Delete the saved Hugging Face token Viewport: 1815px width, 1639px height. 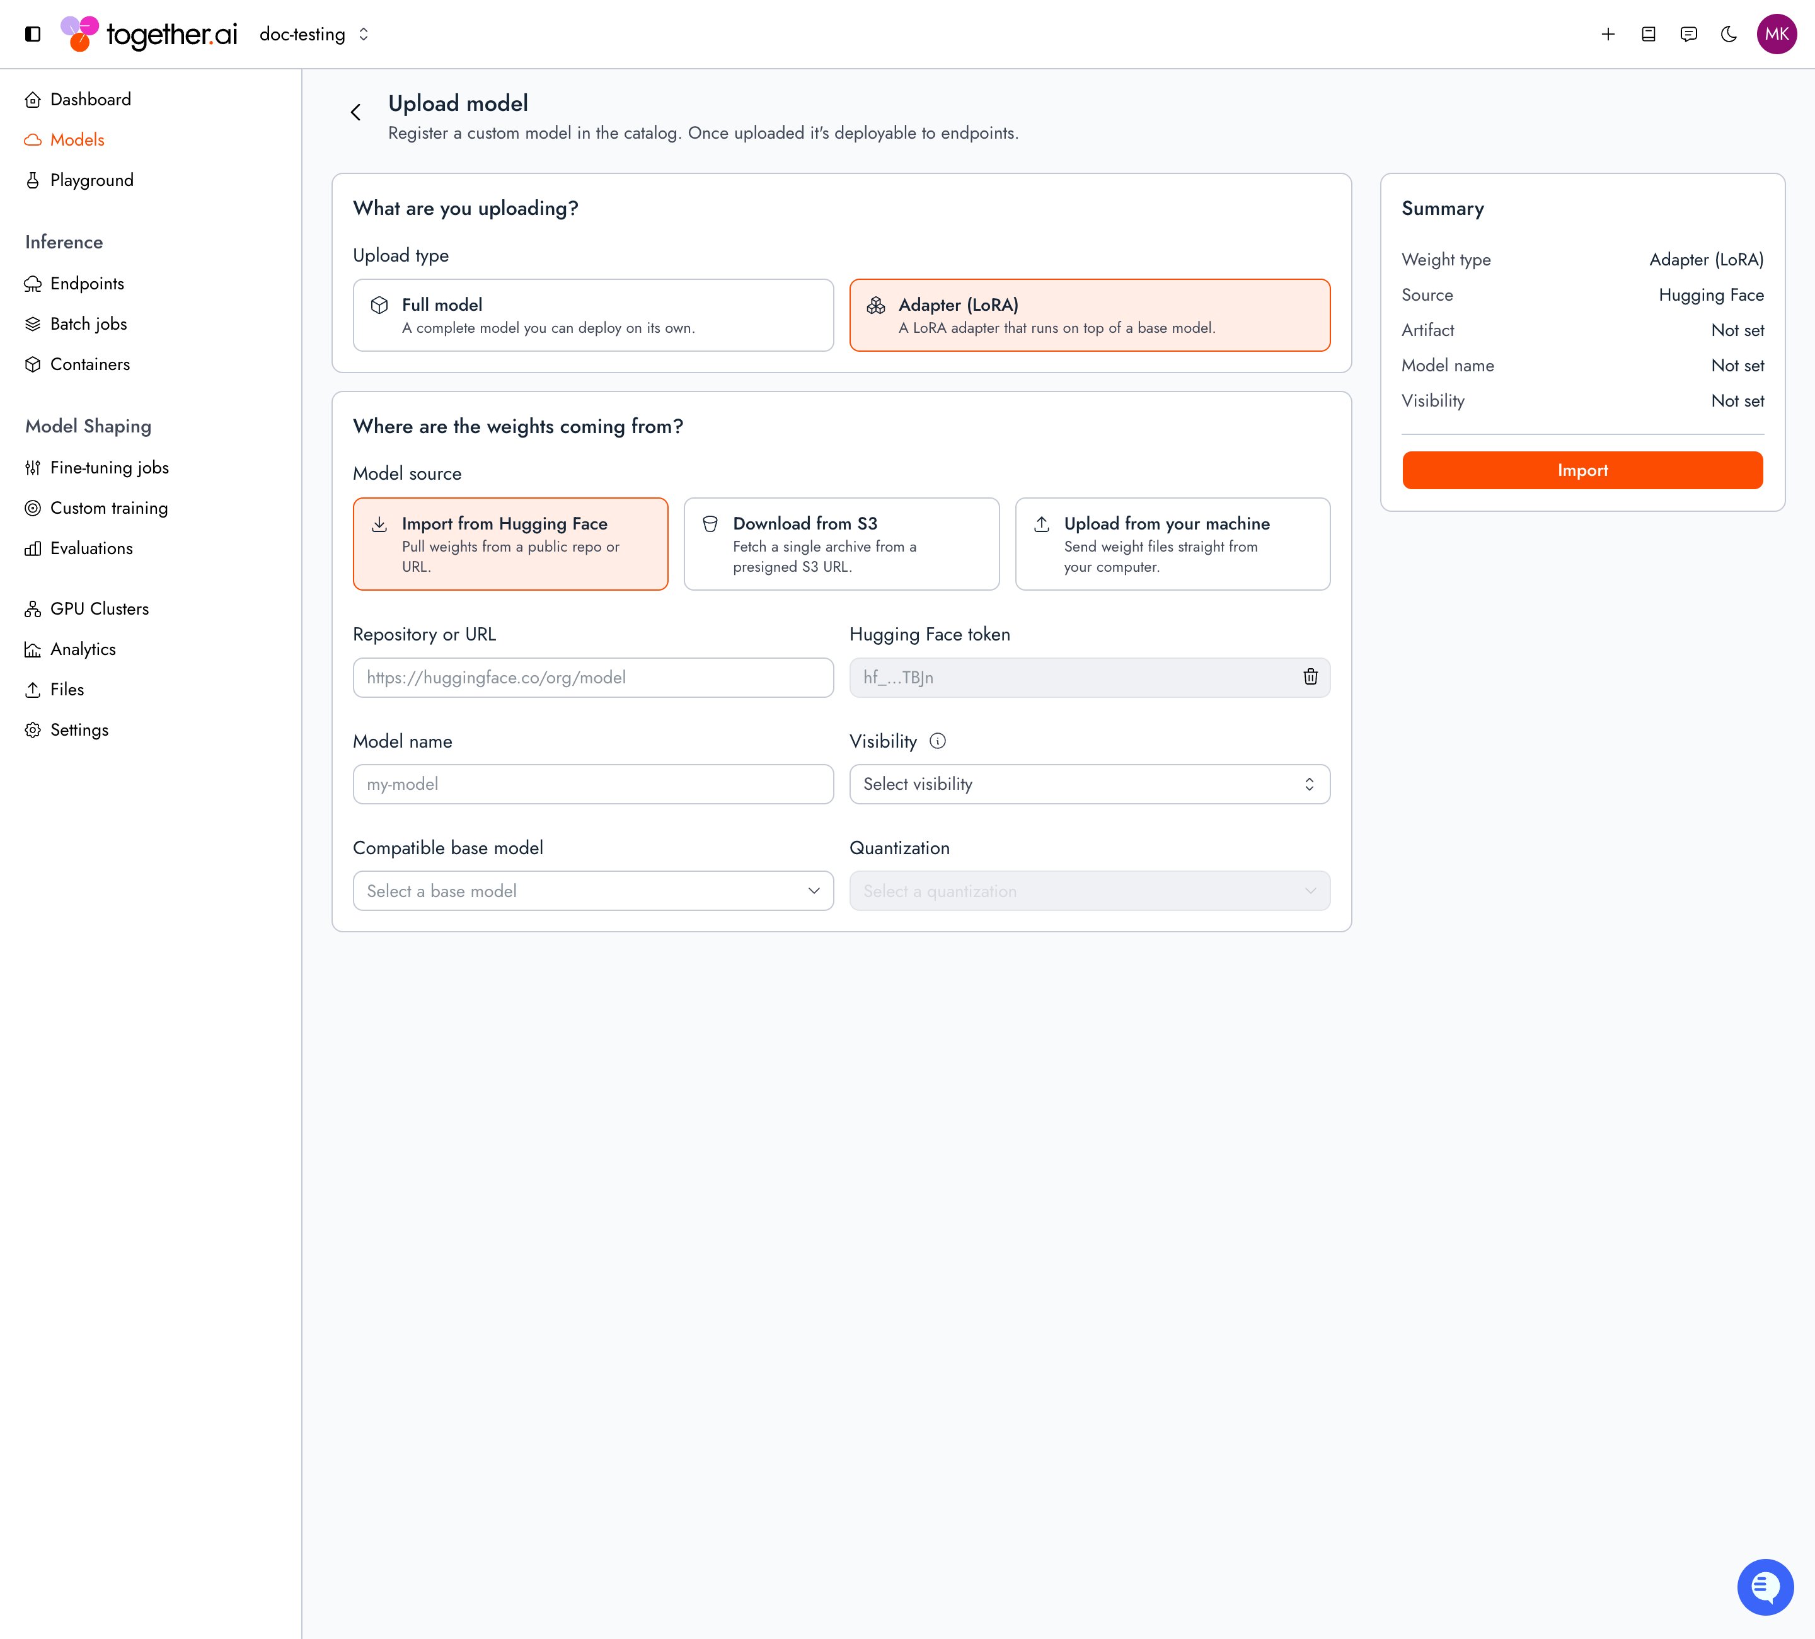click(1310, 677)
